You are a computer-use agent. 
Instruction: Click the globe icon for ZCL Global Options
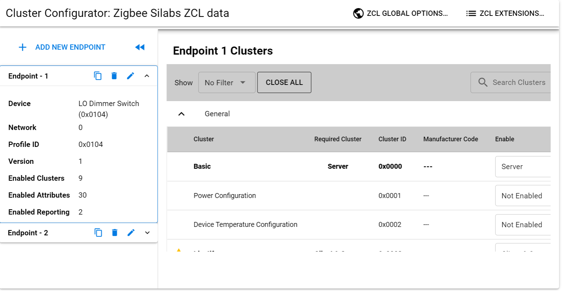[358, 13]
